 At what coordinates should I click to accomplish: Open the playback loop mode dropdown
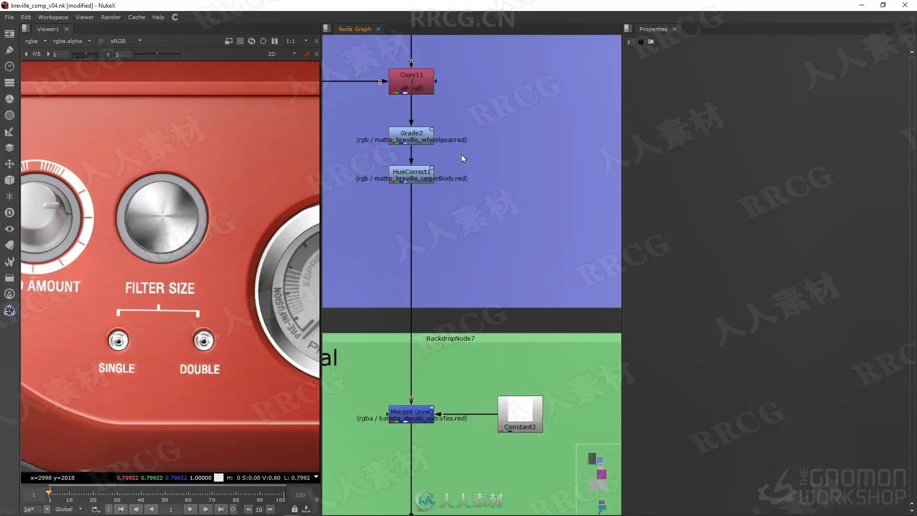(x=96, y=509)
